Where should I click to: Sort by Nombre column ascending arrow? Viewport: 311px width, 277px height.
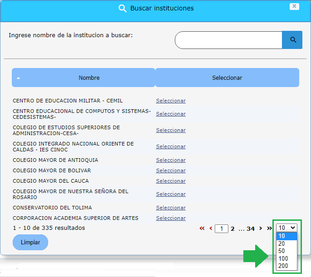tap(19, 78)
